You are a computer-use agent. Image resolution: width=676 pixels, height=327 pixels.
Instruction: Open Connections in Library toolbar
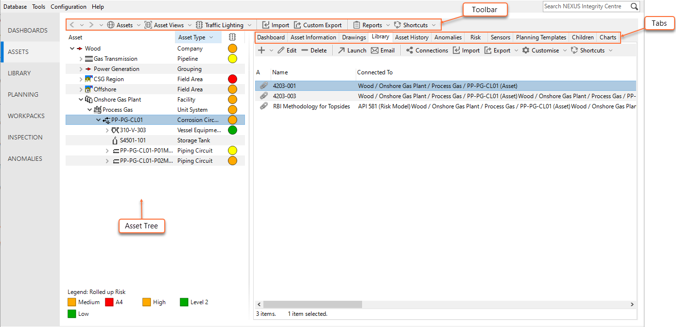click(x=427, y=51)
